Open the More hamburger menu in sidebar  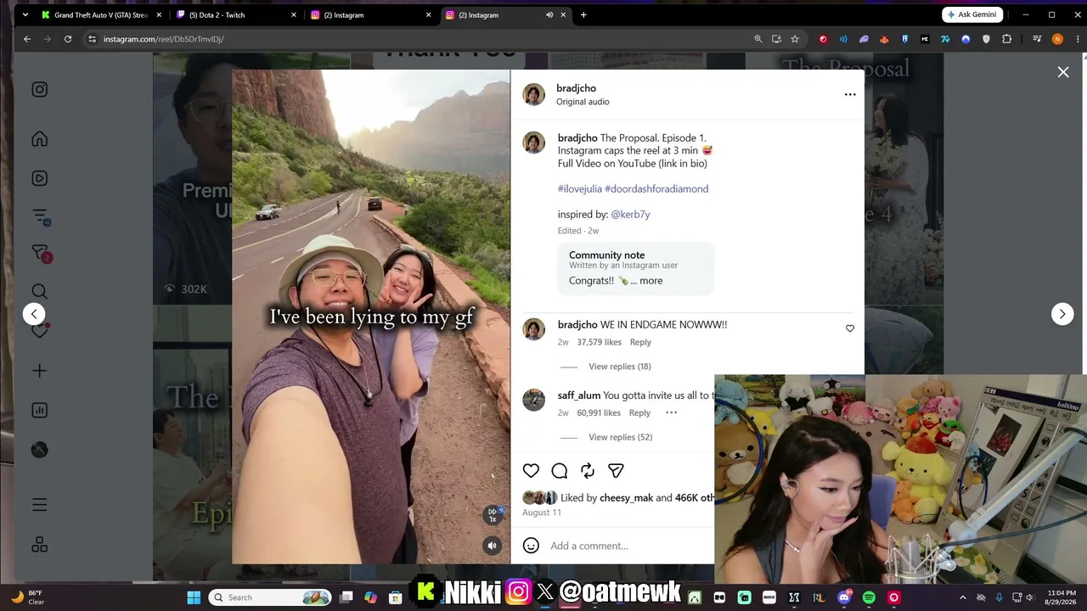tap(39, 505)
